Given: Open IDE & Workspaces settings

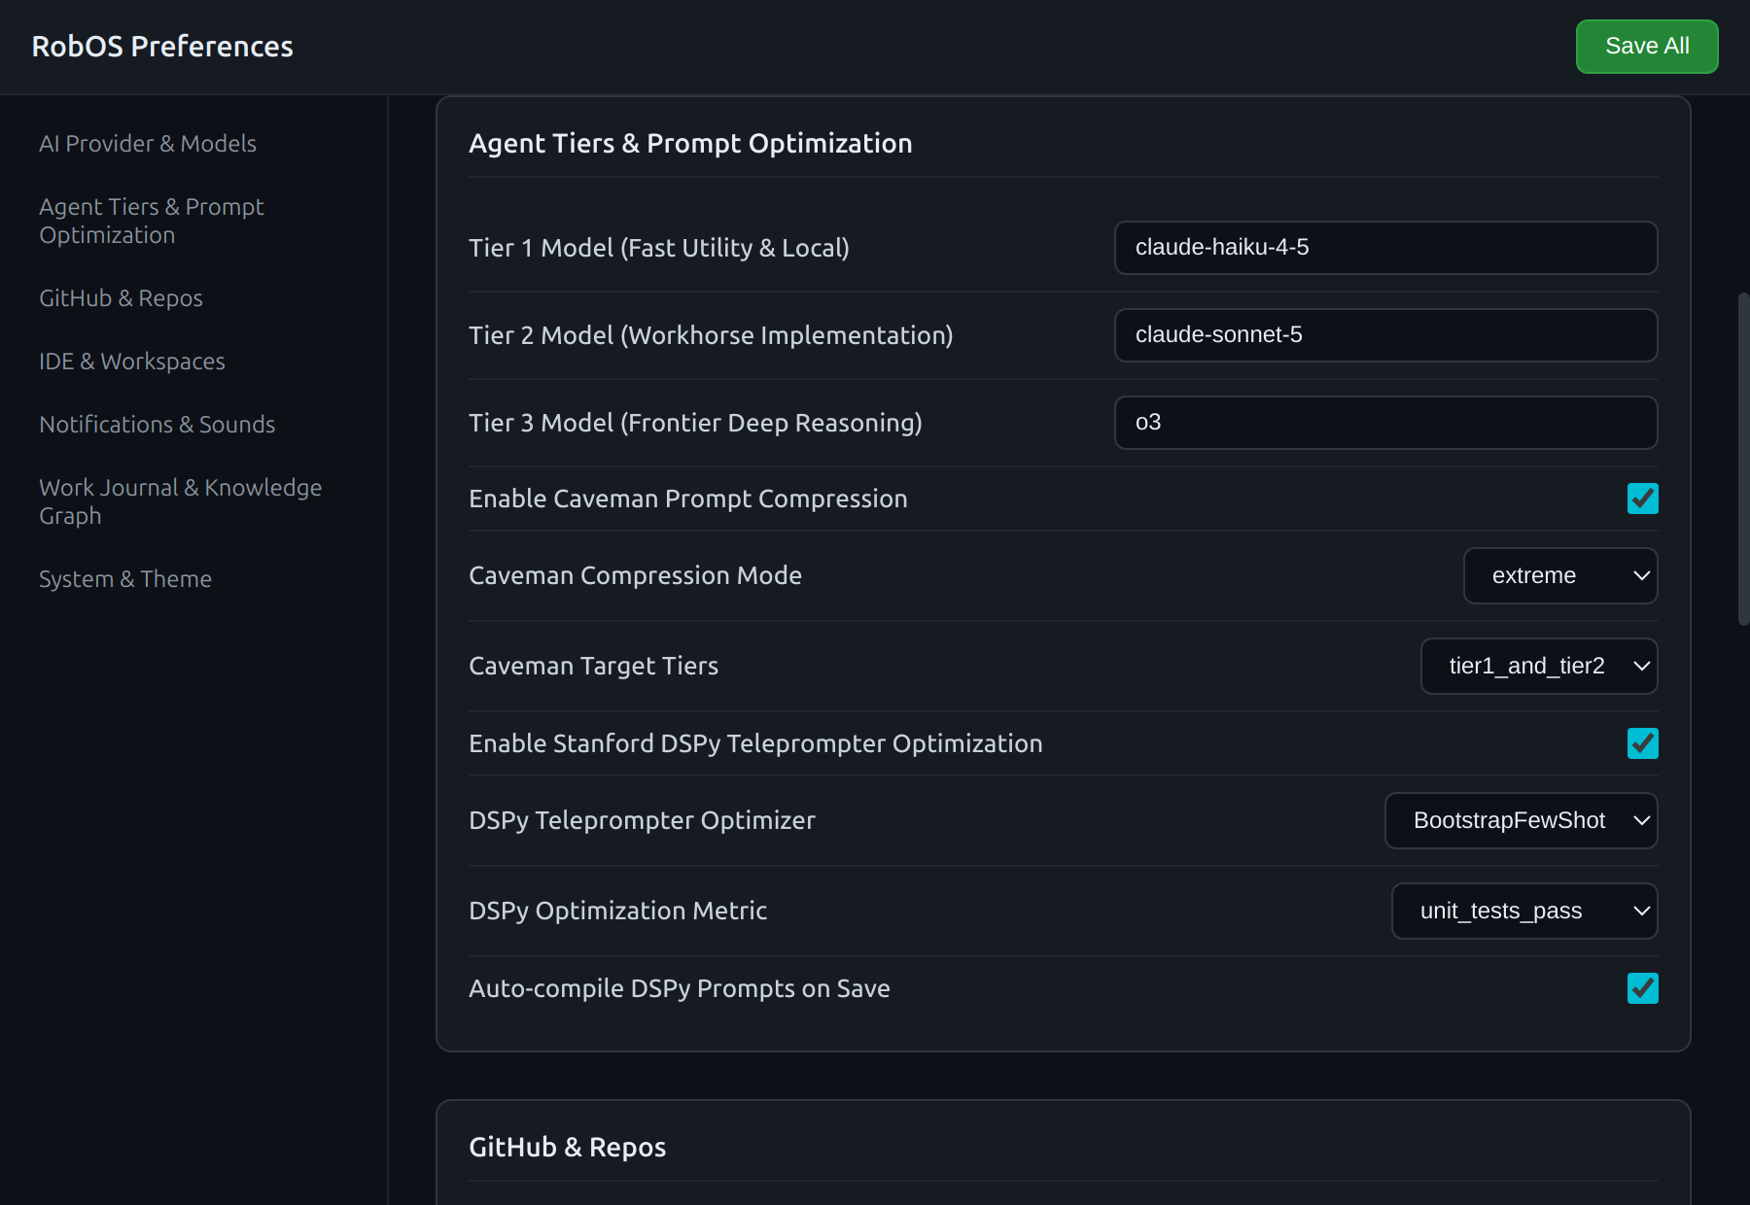Looking at the screenshot, I should click(x=132, y=361).
